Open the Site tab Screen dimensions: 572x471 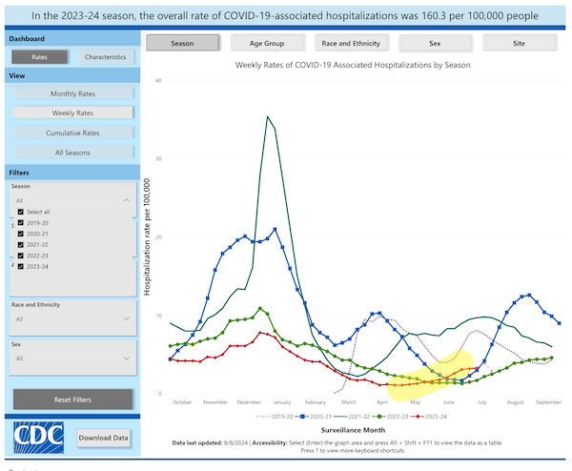pyautogui.click(x=520, y=43)
